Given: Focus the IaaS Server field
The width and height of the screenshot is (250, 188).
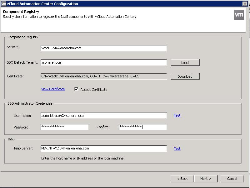Looking at the screenshot, I should (x=104, y=148).
